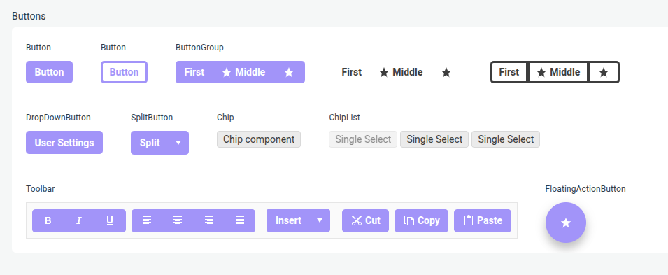The width and height of the screenshot is (668, 275).
Task: Toggle Italic formatting in the toolbar
Action: [x=79, y=220]
